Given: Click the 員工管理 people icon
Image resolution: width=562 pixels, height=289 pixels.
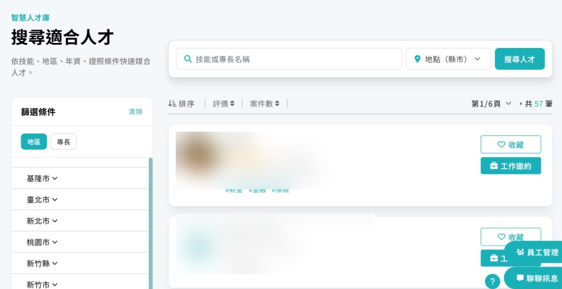Looking at the screenshot, I should point(520,252).
